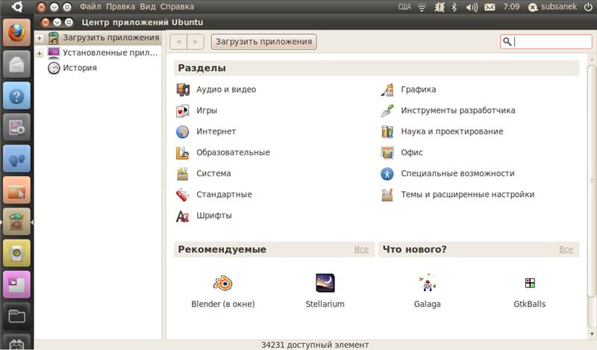Click the Загрузить приложения breadcrumb button
This screenshot has height=350, width=597.
click(x=264, y=42)
